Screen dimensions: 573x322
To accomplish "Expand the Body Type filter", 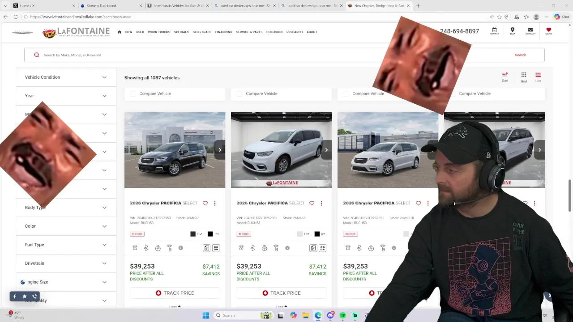I will click(66, 208).
